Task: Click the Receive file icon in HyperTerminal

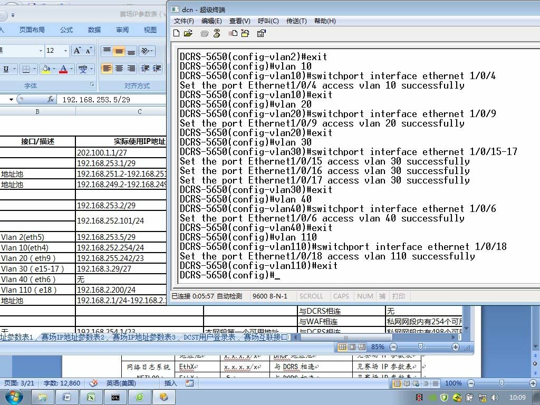Action: [x=245, y=33]
